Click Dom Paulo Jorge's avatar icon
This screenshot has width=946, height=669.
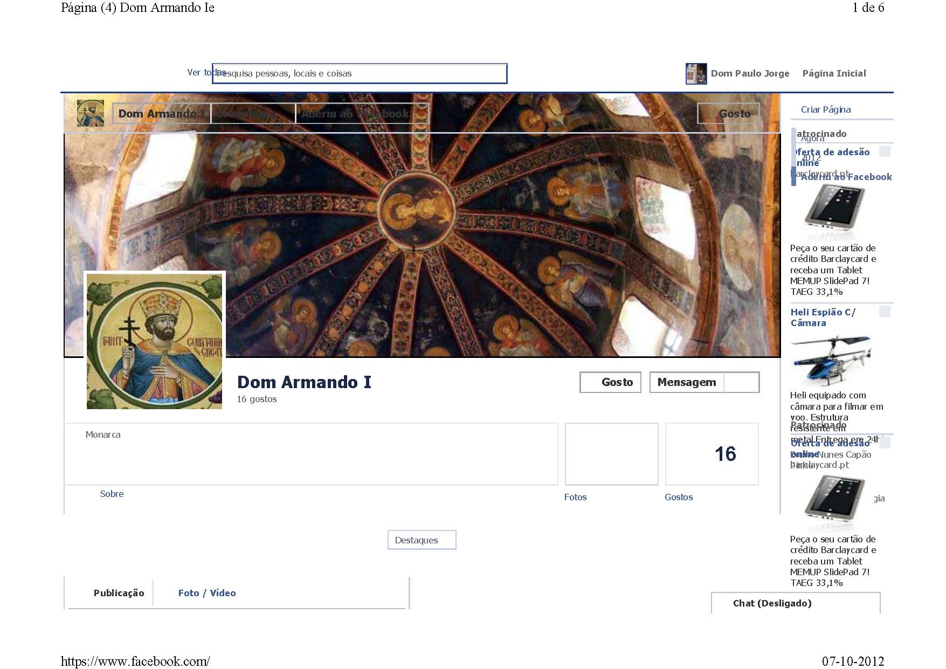pos(695,74)
